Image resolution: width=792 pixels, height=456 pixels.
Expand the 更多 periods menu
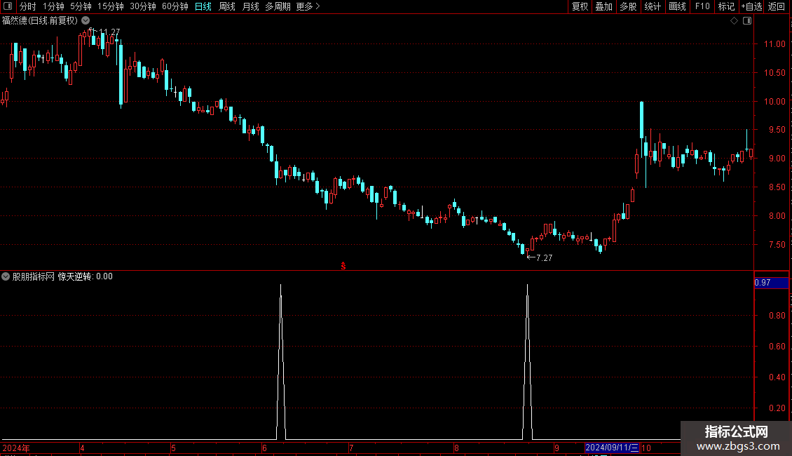point(308,6)
